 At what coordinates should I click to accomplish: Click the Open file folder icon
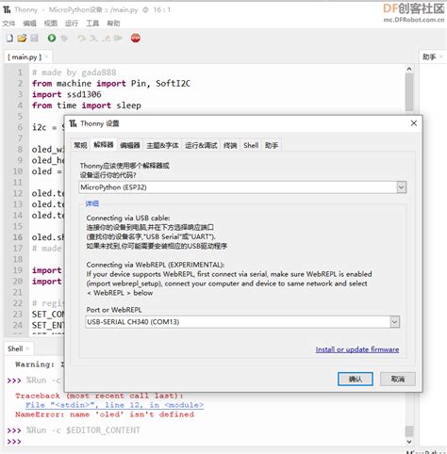pos(22,38)
